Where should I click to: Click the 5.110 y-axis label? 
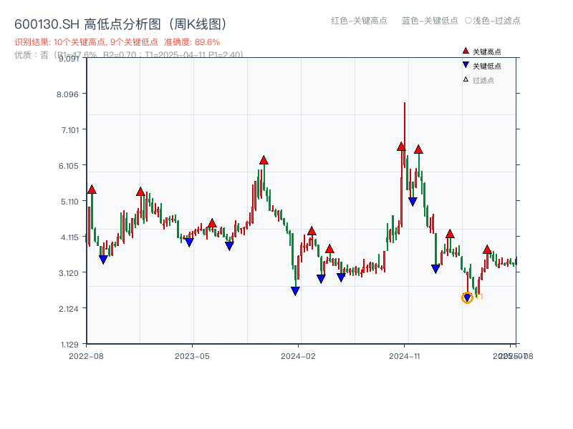click(69, 202)
